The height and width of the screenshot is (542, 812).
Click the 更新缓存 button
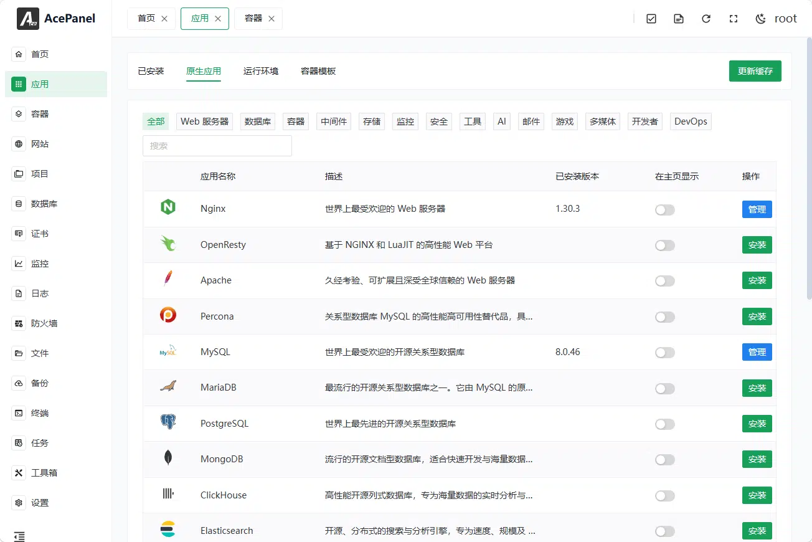point(755,71)
